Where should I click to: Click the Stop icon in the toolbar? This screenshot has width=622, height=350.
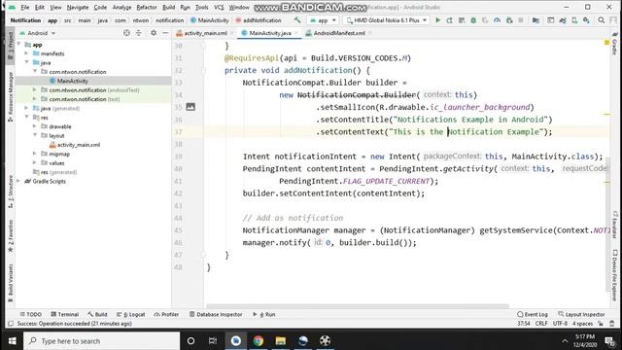[521, 20]
